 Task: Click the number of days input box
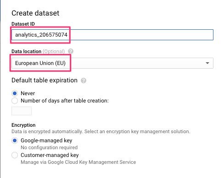pos(22,111)
